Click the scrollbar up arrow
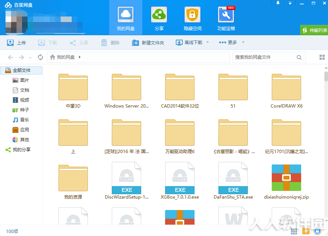This screenshot has width=328, height=236. [326, 68]
